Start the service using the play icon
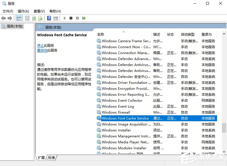This screenshot has height=166, width=227. [65, 18]
